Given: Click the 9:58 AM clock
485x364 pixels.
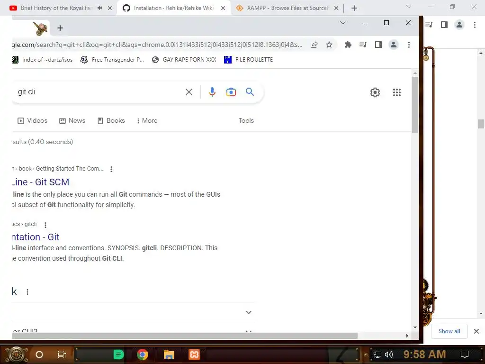Looking at the screenshot, I should [424, 355].
